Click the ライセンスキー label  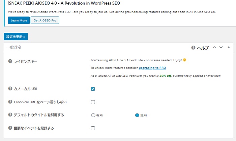coord(25,61)
